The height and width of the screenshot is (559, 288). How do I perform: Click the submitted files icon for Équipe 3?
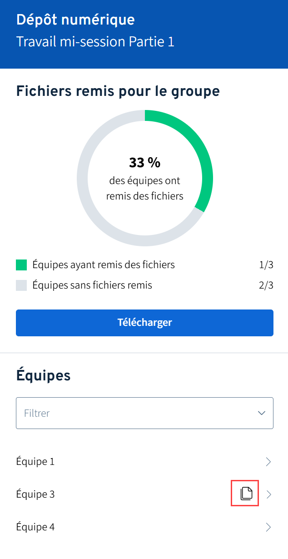pyautogui.click(x=246, y=494)
